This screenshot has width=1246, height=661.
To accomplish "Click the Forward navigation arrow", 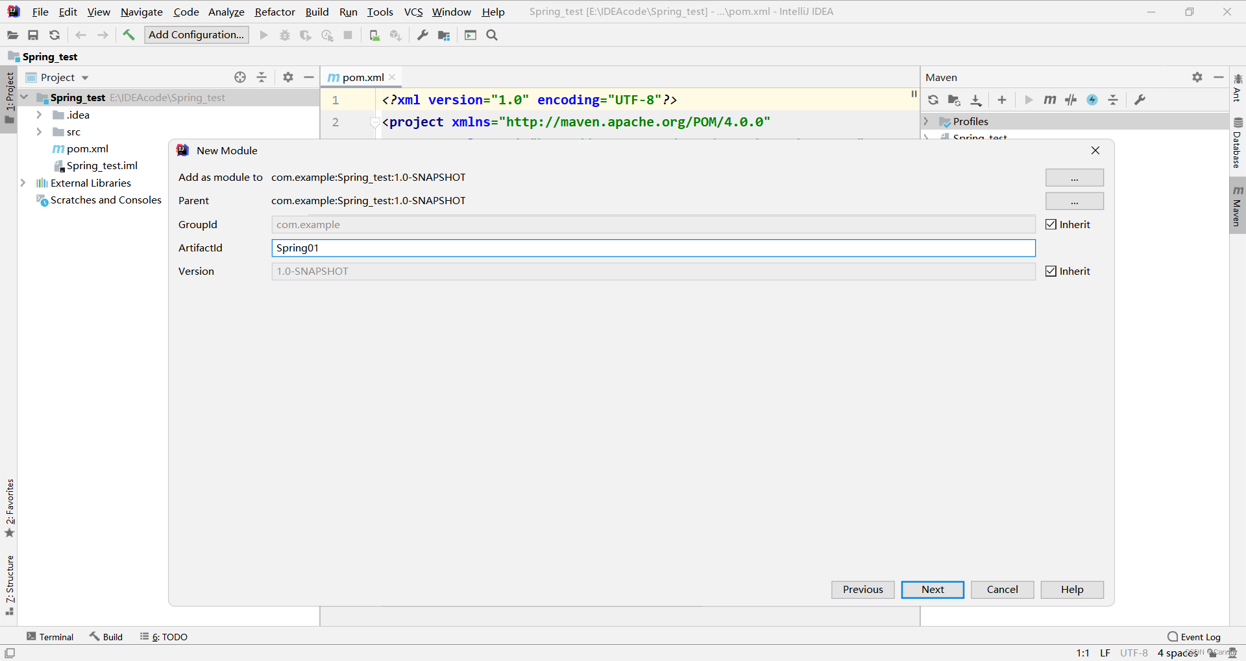I will tap(103, 35).
